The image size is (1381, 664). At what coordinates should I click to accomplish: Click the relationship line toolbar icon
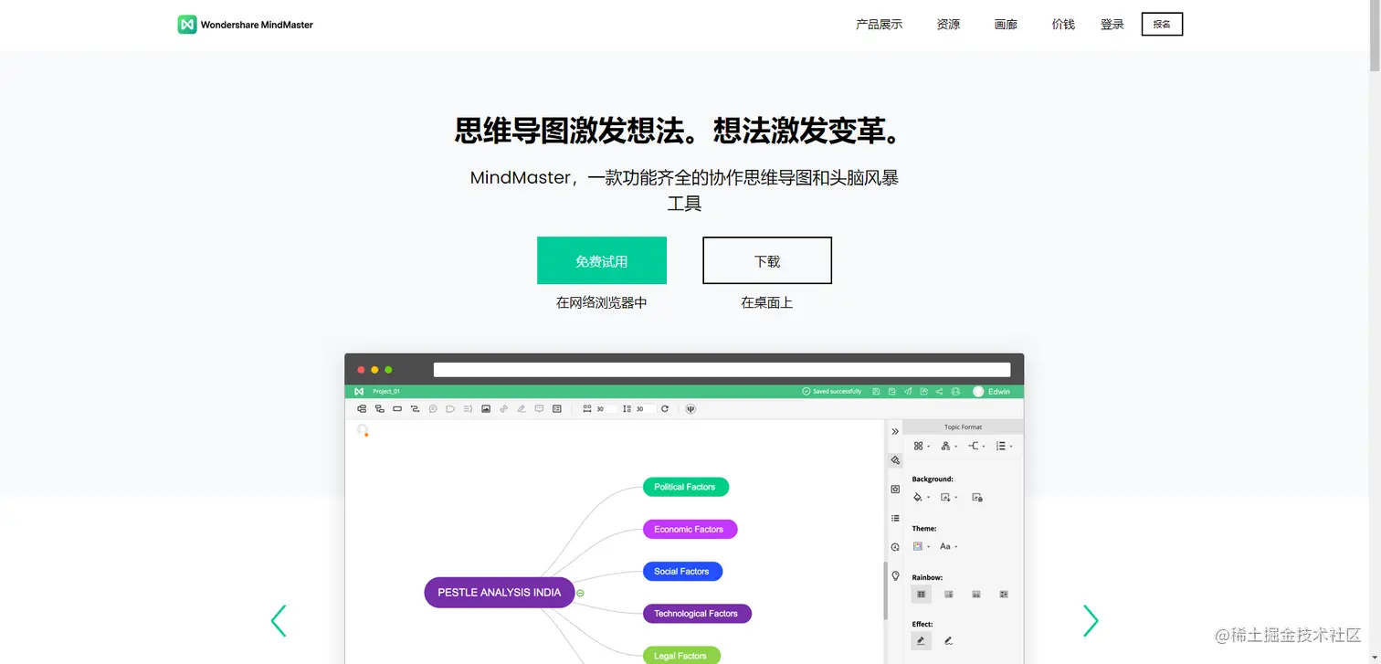(x=415, y=408)
